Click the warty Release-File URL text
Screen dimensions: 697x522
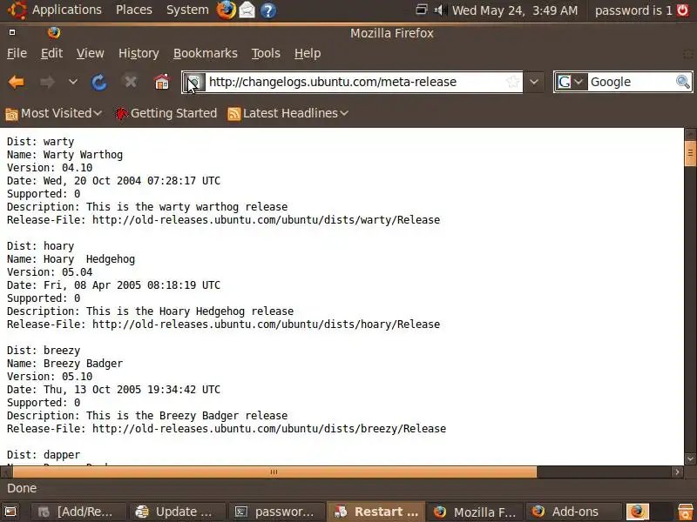pos(266,220)
